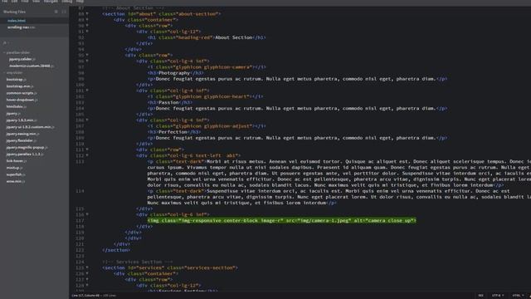The image size is (531, 299).
Task: Click the 'Photography' h3 text
Action: pos(174,73)
